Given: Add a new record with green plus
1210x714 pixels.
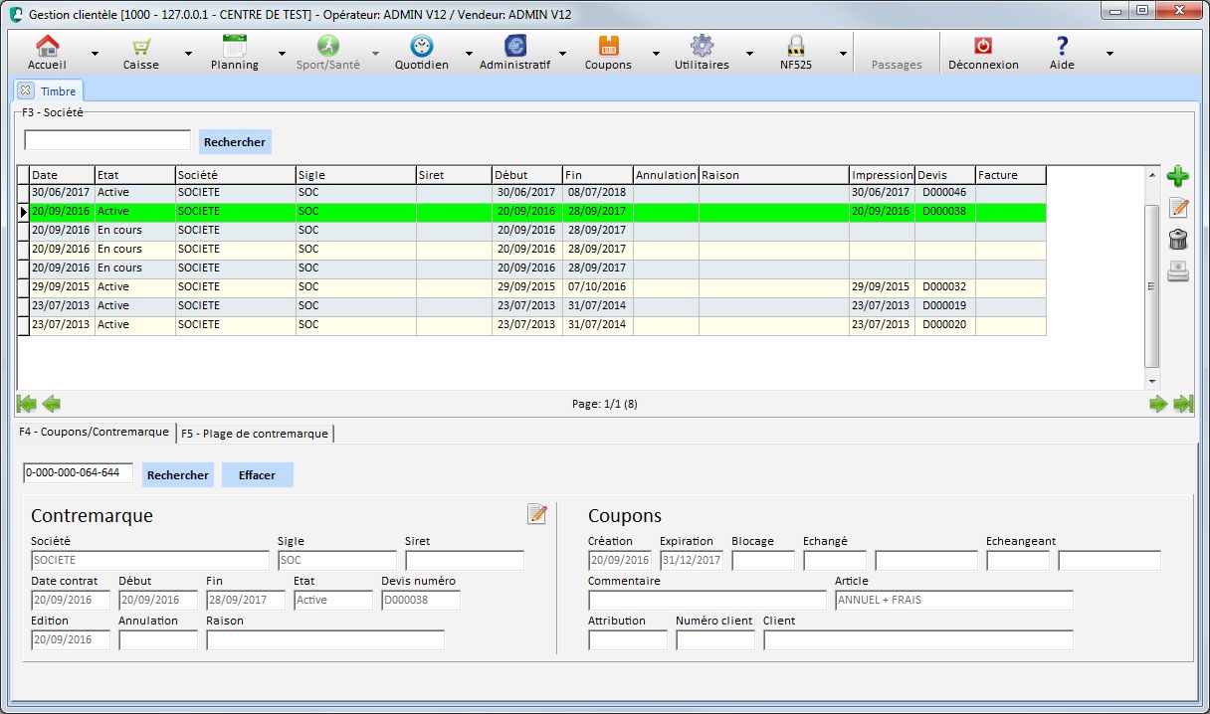Looking at the screenshot, I should (x=1178, y=177).
